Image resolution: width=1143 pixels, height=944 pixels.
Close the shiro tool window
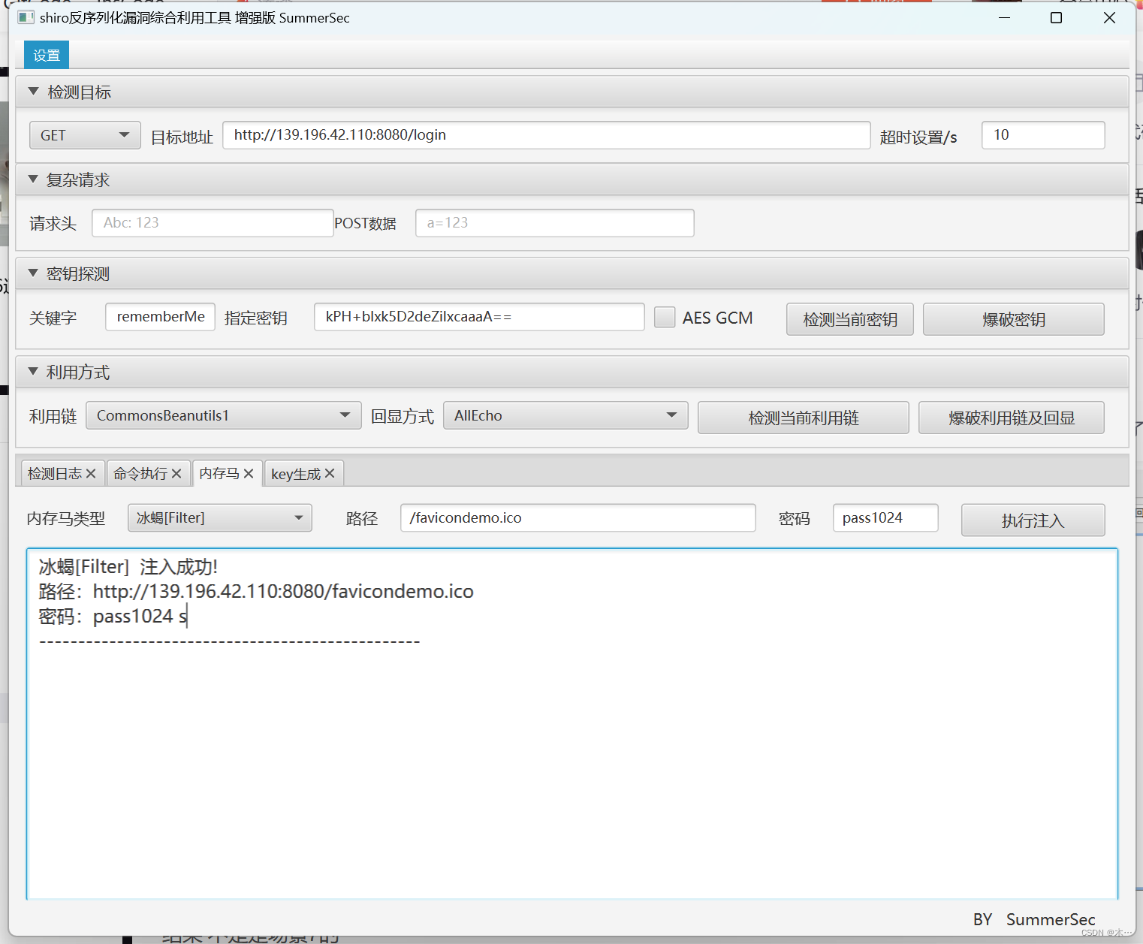1109,17
